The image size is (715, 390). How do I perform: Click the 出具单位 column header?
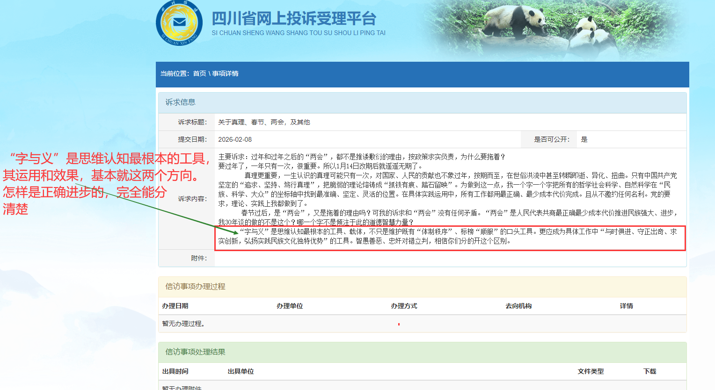[241, 371]
